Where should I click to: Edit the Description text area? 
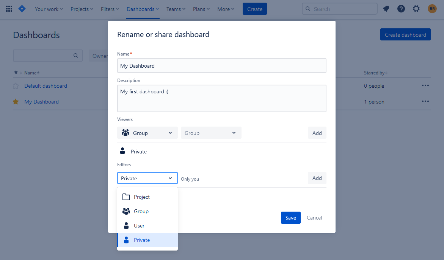pos(222,98)
